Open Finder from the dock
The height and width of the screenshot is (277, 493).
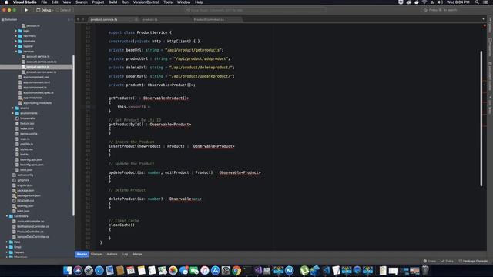click(x=67, y=270)
